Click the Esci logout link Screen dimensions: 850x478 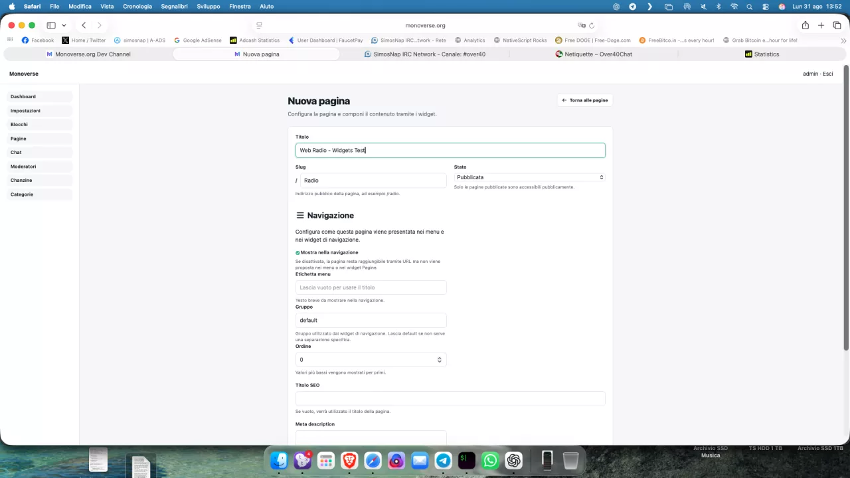pyautogui.click(x=828, y=74)
